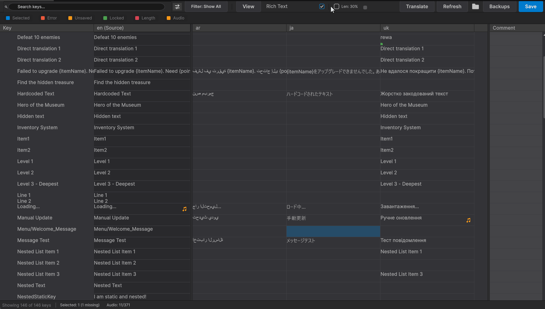This screenshot has width=545, height=309.
Task: Click audio icon in Manual Update uk cell
Action: [468, 220]
